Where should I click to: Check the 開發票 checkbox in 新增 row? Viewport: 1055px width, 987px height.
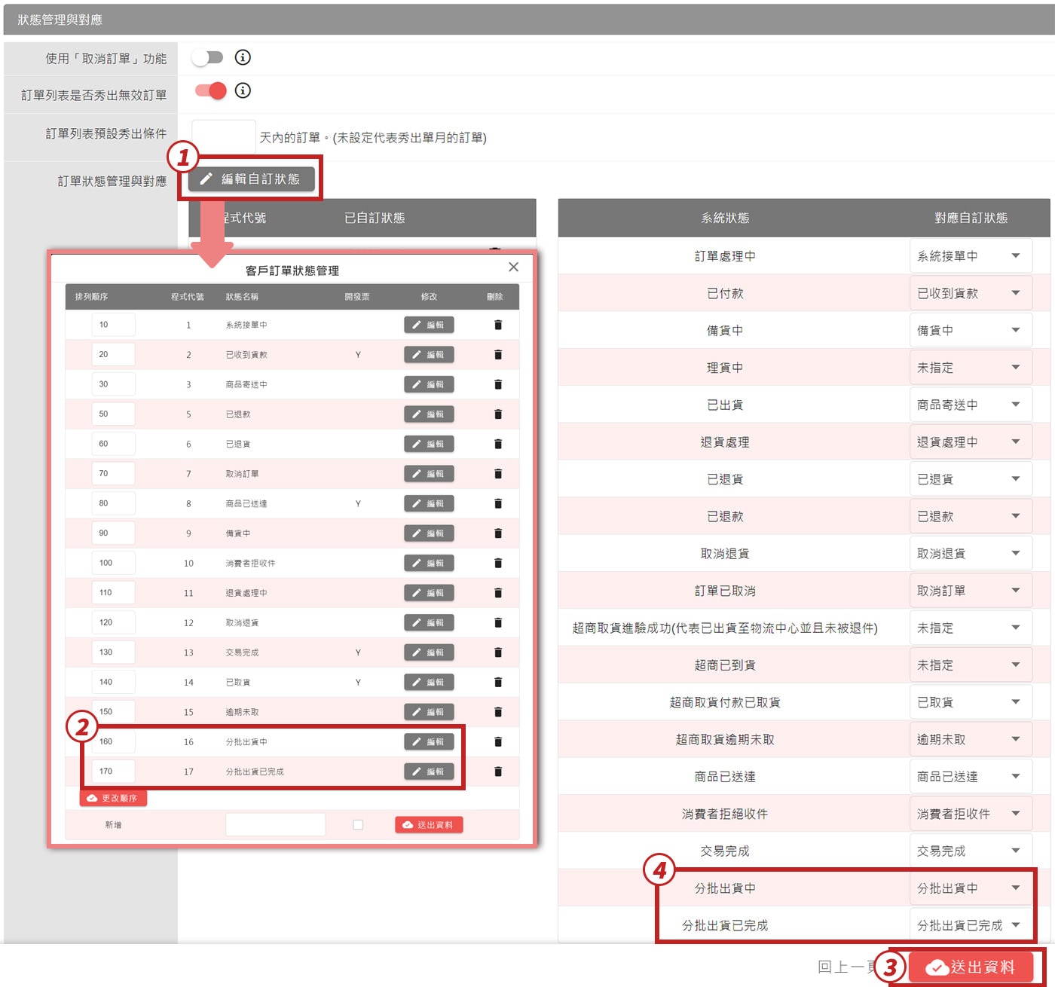pos(358,824)
